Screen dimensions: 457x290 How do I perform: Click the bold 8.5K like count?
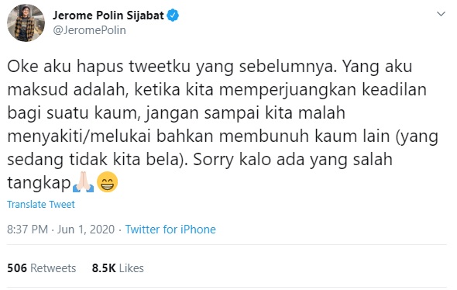(x=104, y=268)
